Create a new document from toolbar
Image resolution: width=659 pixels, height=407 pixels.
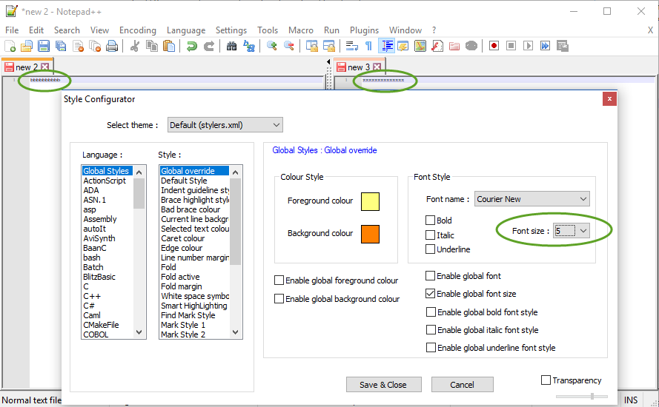(10, 46)
